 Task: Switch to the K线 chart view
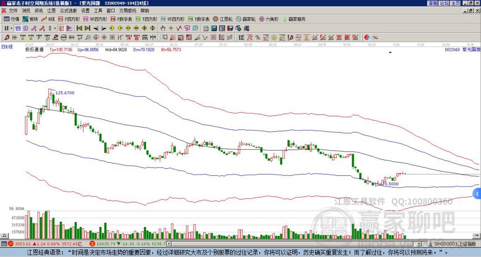[48, 19]
